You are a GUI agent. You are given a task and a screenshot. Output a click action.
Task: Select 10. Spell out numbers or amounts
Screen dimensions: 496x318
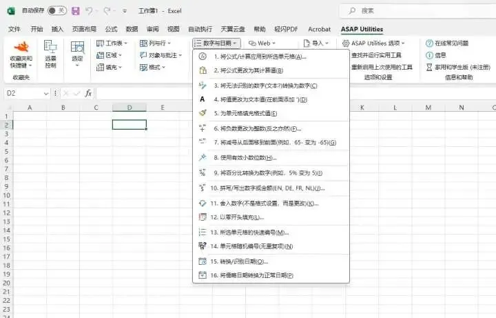click(271, 188)
